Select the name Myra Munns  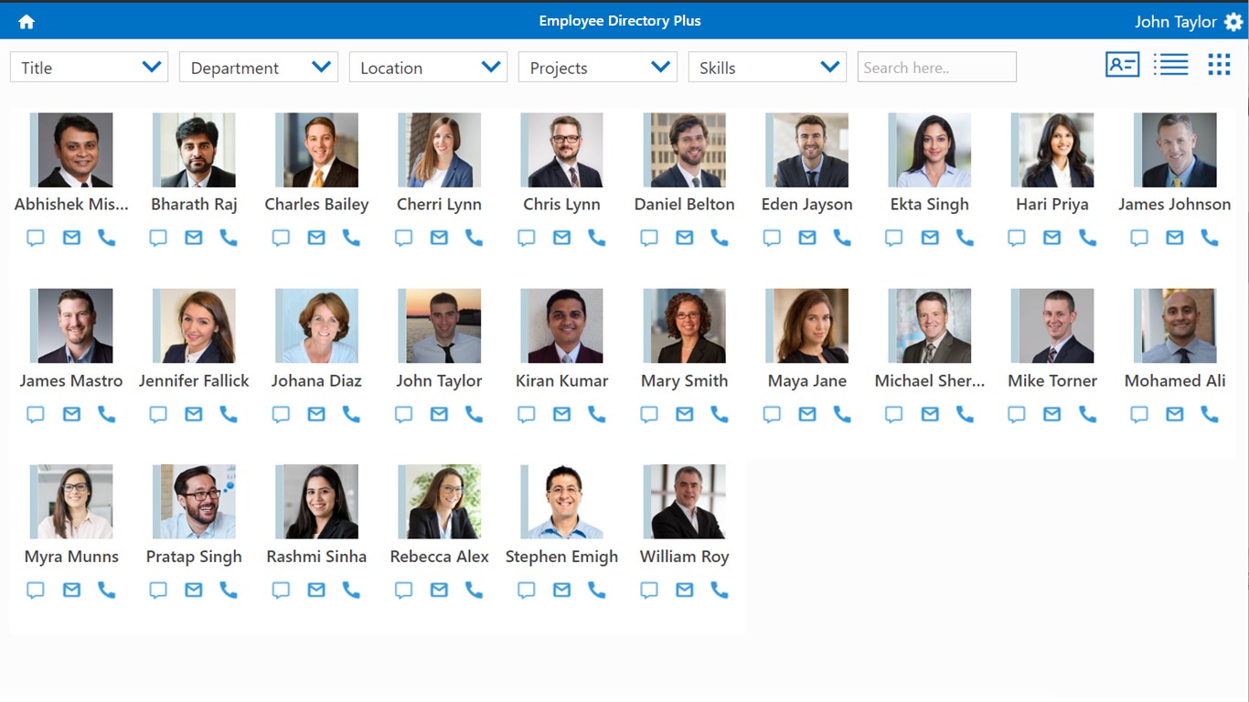point(71,556)
